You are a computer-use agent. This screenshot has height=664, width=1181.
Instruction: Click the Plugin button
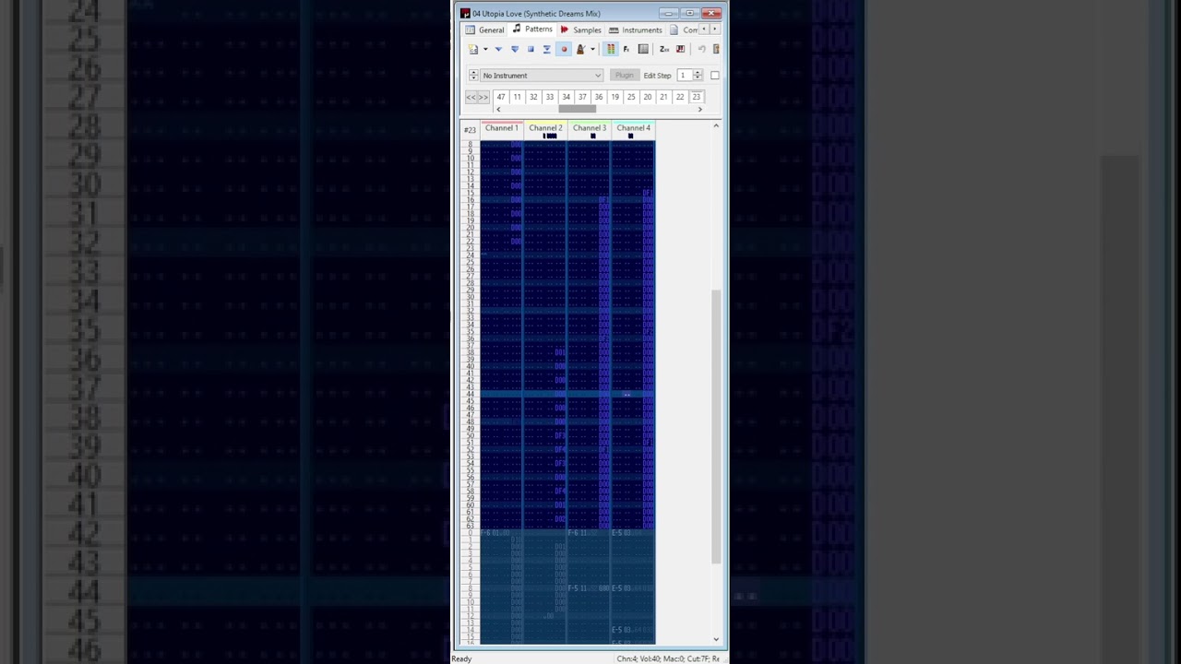click(x=624, y=76)
